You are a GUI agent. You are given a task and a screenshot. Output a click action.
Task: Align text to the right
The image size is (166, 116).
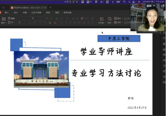click(x=70, y=23)
